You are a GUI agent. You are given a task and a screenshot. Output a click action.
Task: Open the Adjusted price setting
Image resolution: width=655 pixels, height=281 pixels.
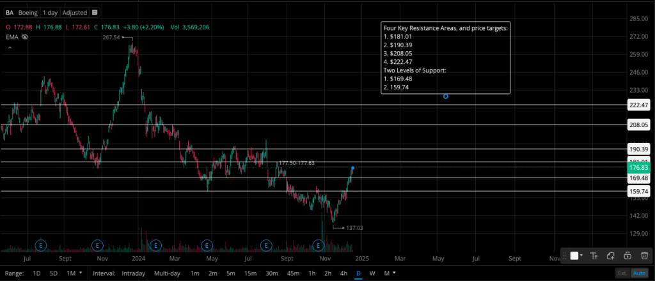tap(75, 13)
